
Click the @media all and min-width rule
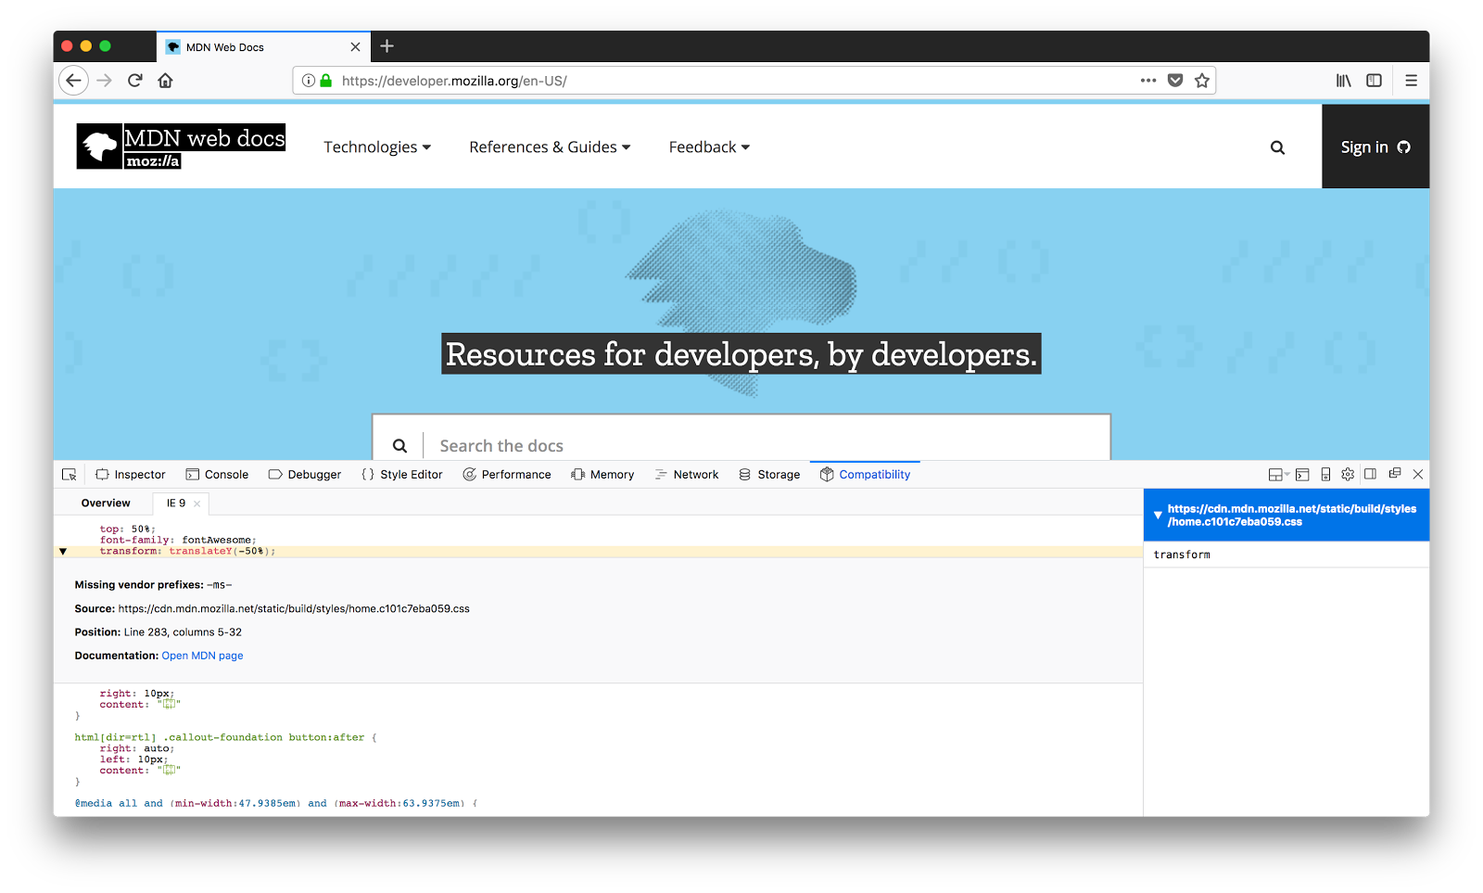tap(276, 804)
